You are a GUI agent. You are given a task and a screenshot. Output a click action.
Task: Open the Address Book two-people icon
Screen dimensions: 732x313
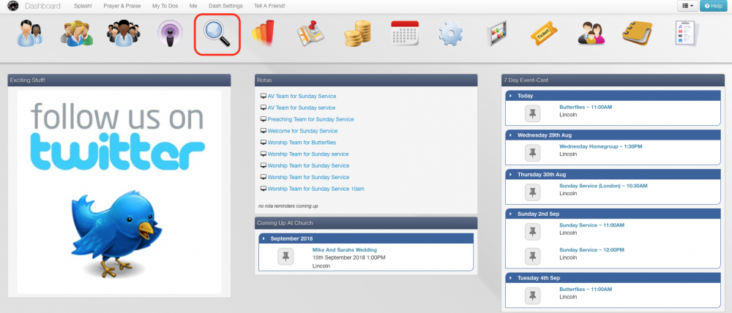click(x=30, y=34)
